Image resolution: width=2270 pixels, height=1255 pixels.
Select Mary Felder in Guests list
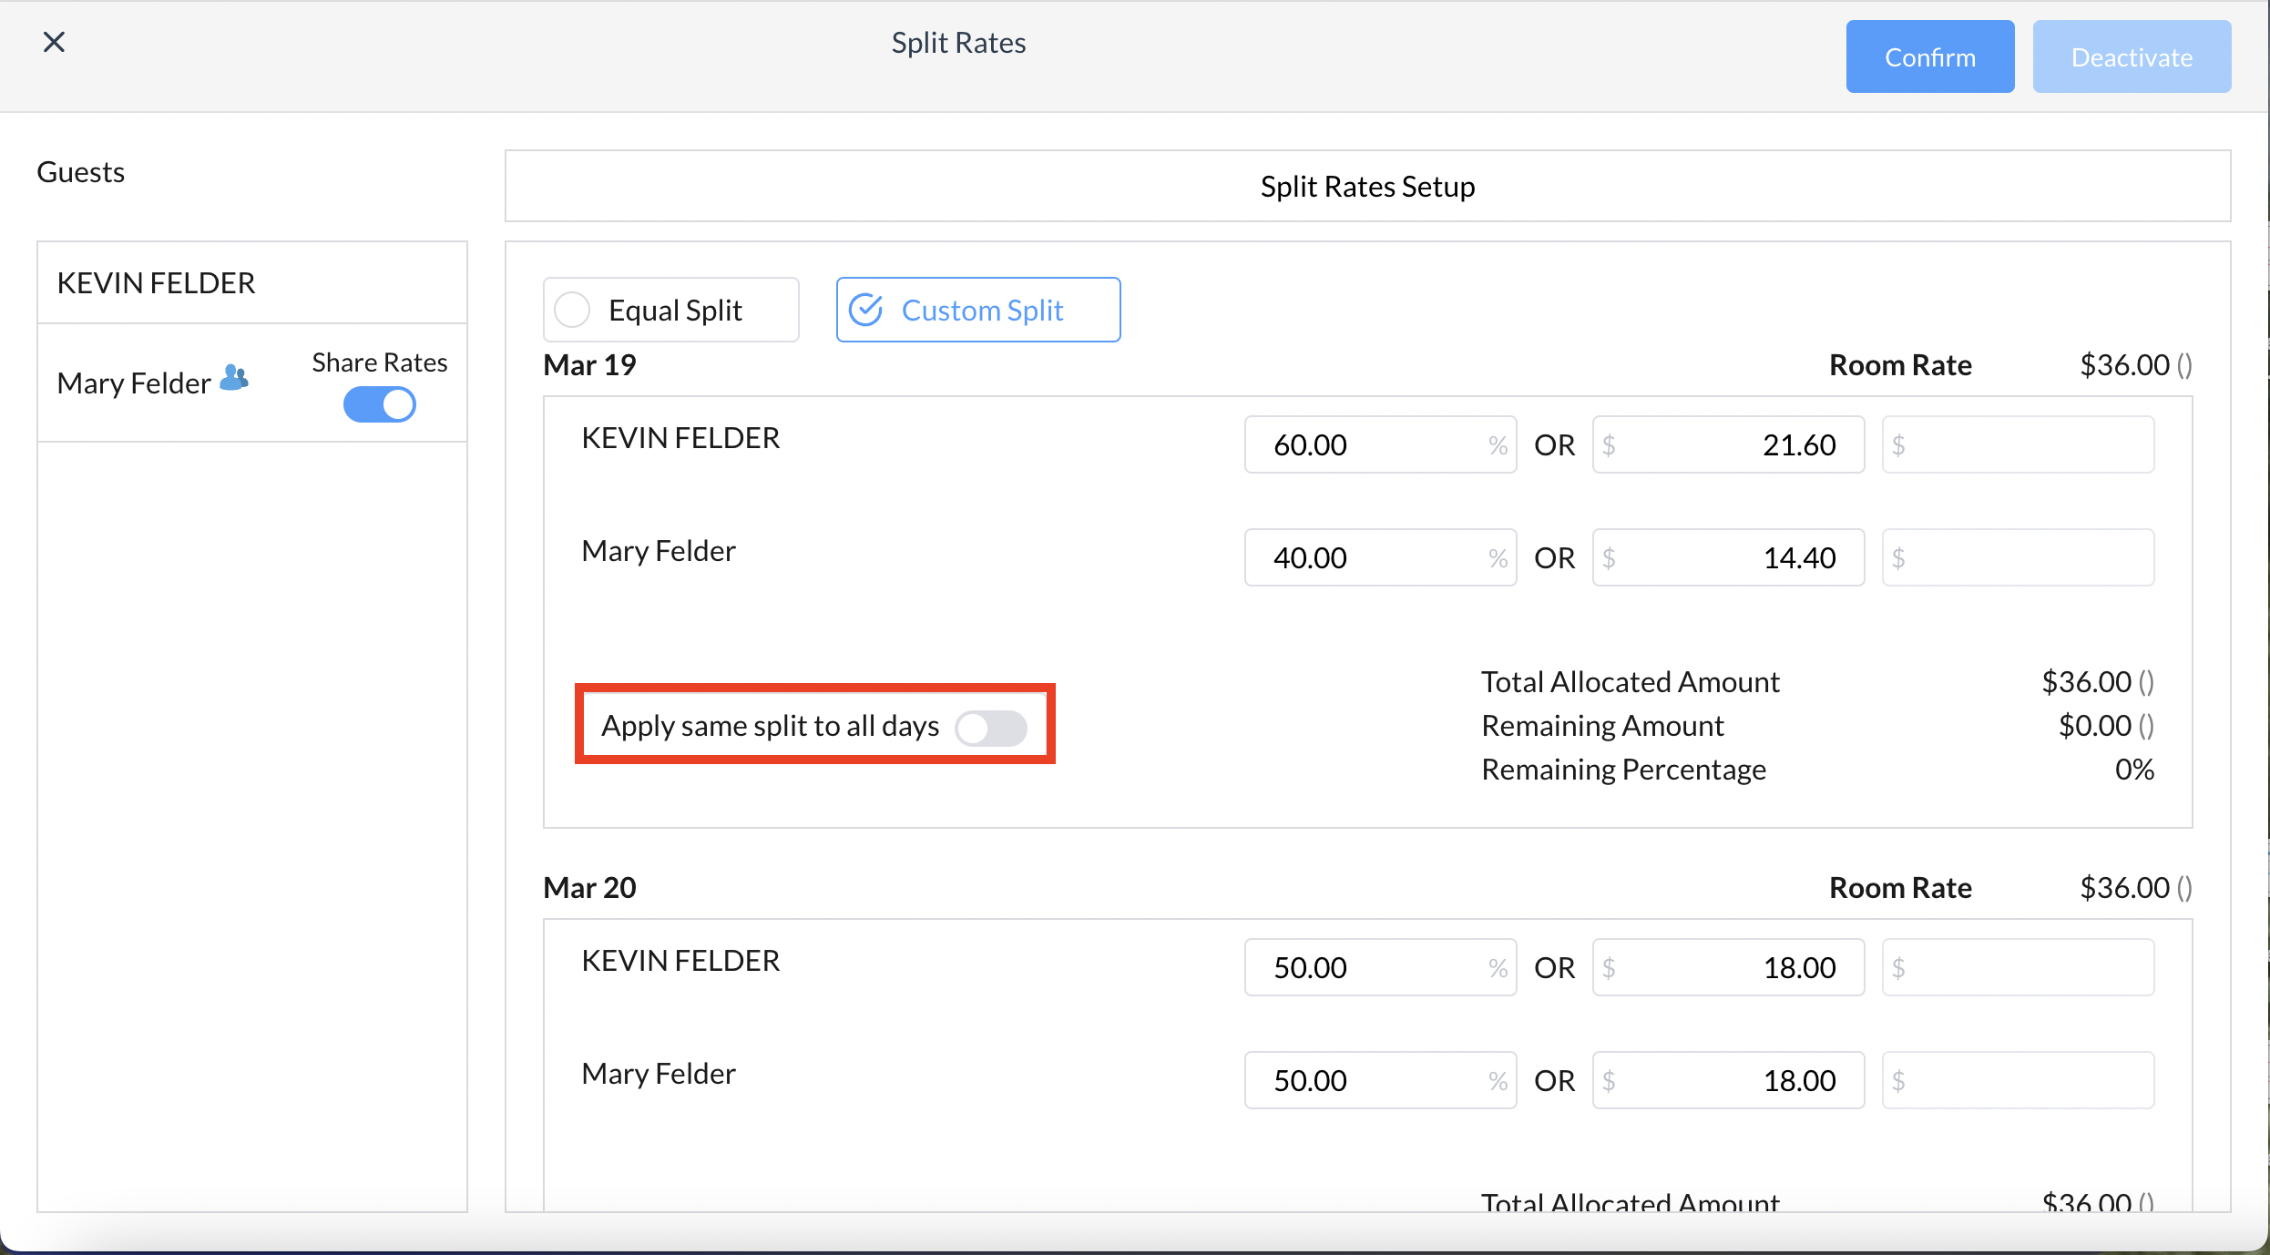[x=134, y=383]
